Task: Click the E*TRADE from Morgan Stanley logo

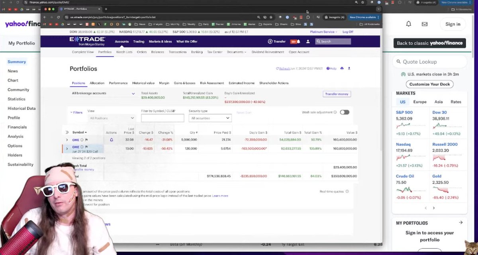Action: click(87, 41)
